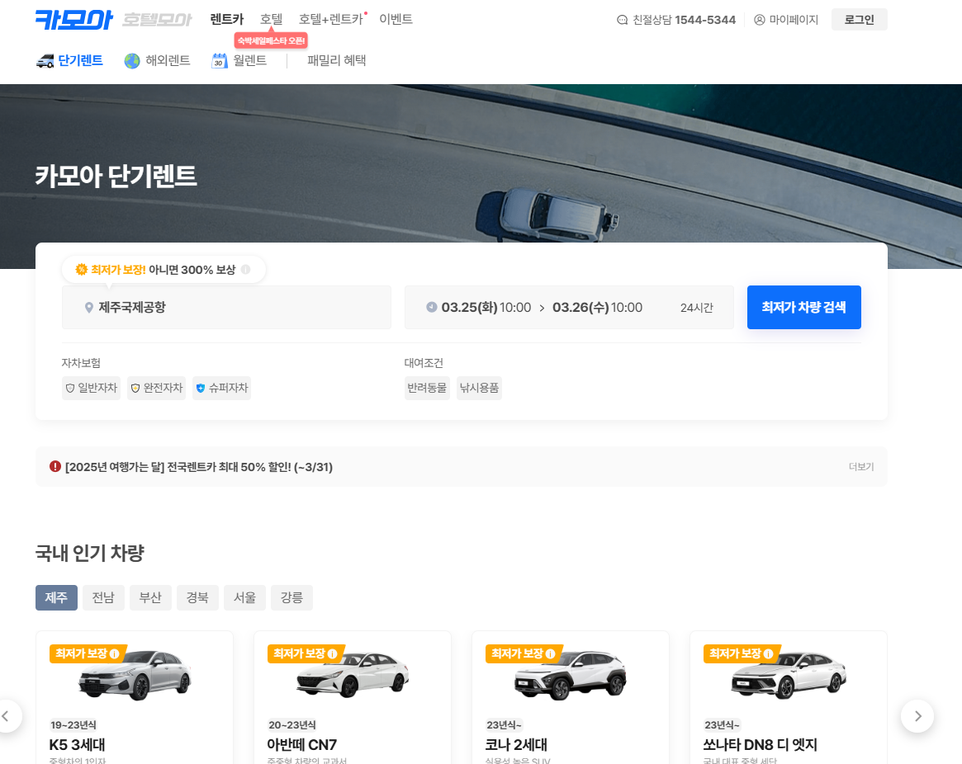
Task: Show the next popular cars with the right arrow
Action: [x=917, y=716]
